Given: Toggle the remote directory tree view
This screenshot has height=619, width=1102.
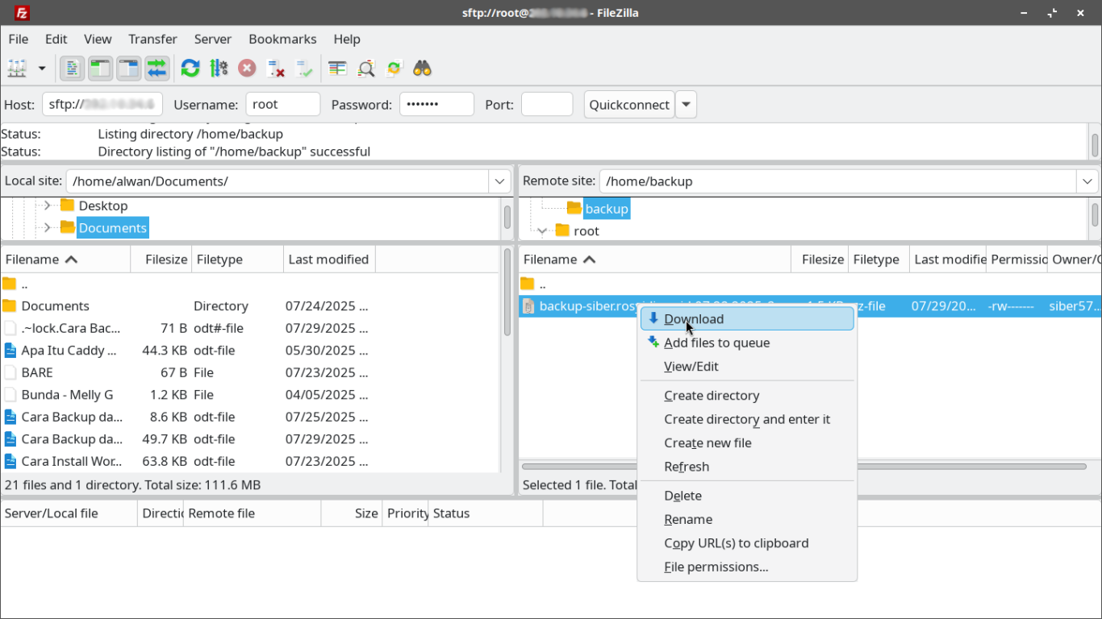Looking at the screenshot, I should click(x=128, y=69).
